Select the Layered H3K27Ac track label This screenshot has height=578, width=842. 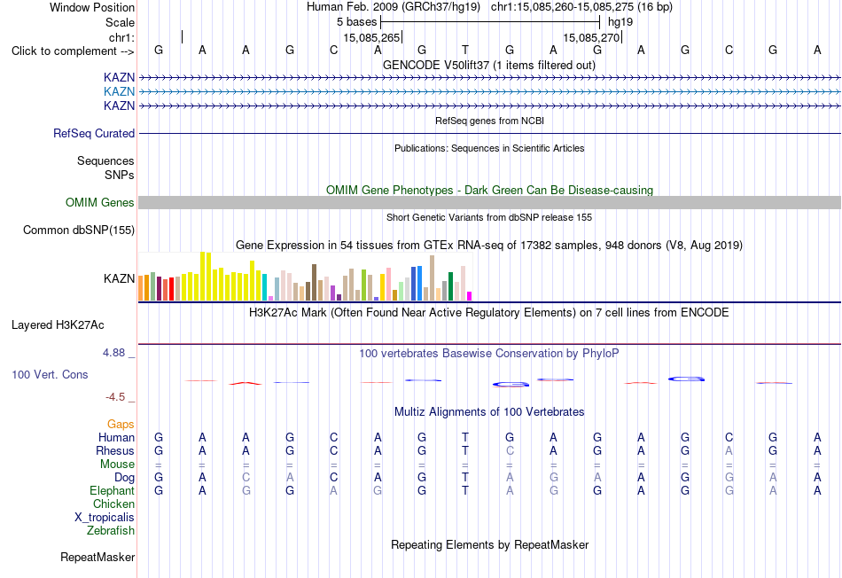pyautogui.click(x=58, y=325)
